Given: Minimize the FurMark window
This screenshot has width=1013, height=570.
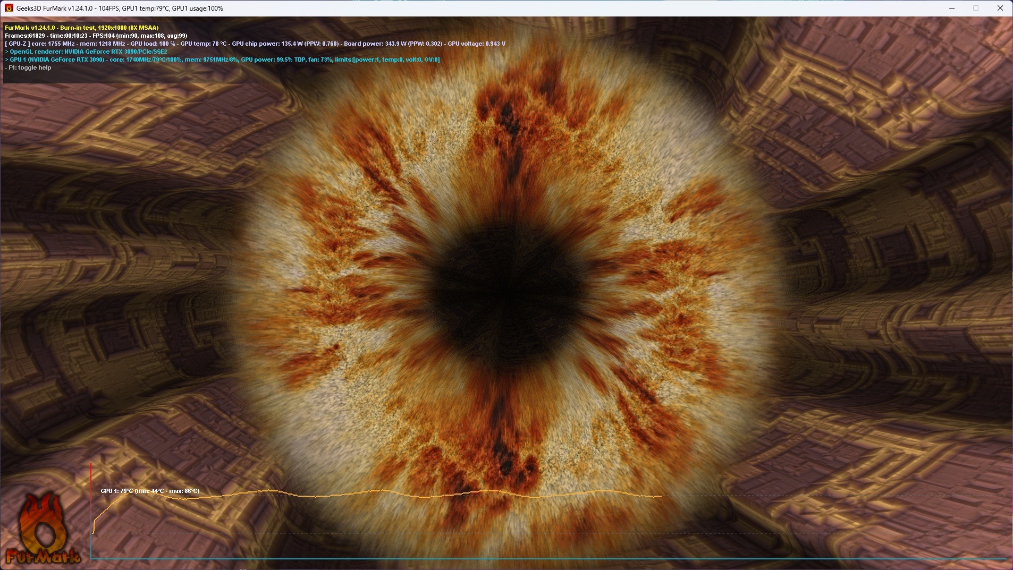Looking at the screenshot, I should (x=952, y=8).
